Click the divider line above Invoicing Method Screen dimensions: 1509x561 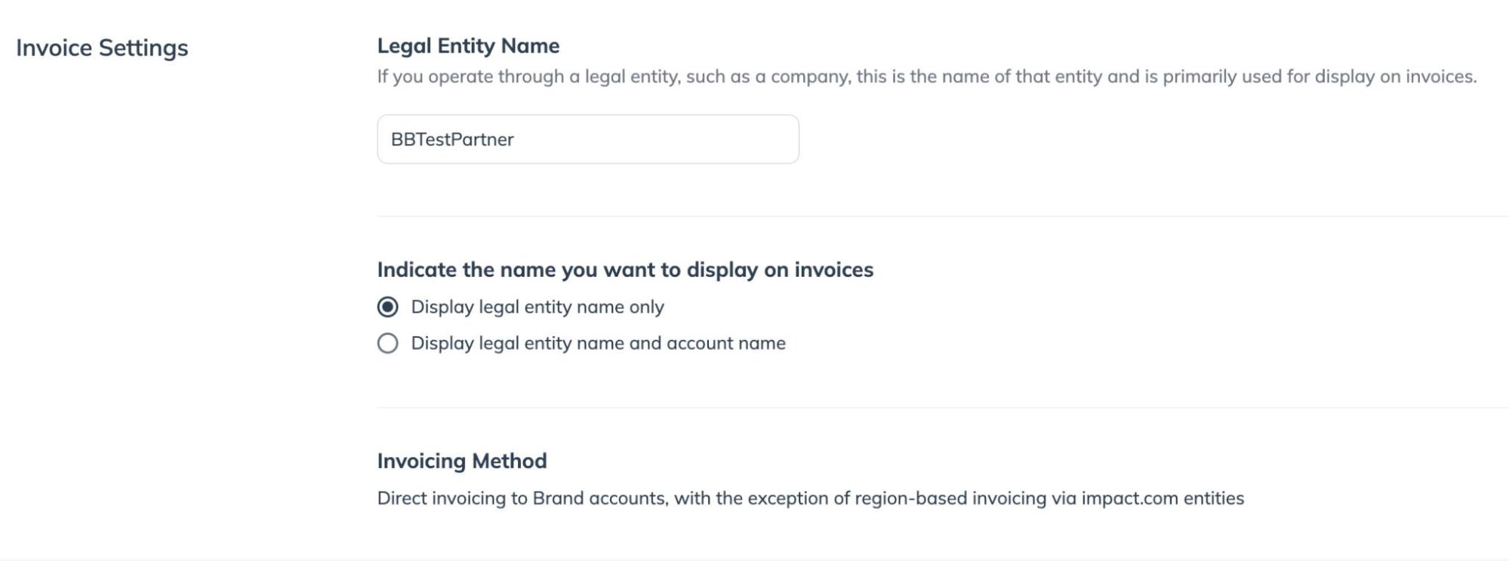click(x=942, y=408)
